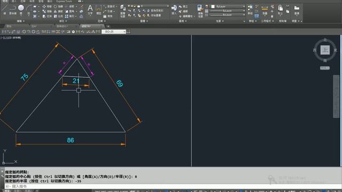Start Aligned dimension from dimension toolbar
Viewport: 342px width, 192px height.
click(9, 32)
